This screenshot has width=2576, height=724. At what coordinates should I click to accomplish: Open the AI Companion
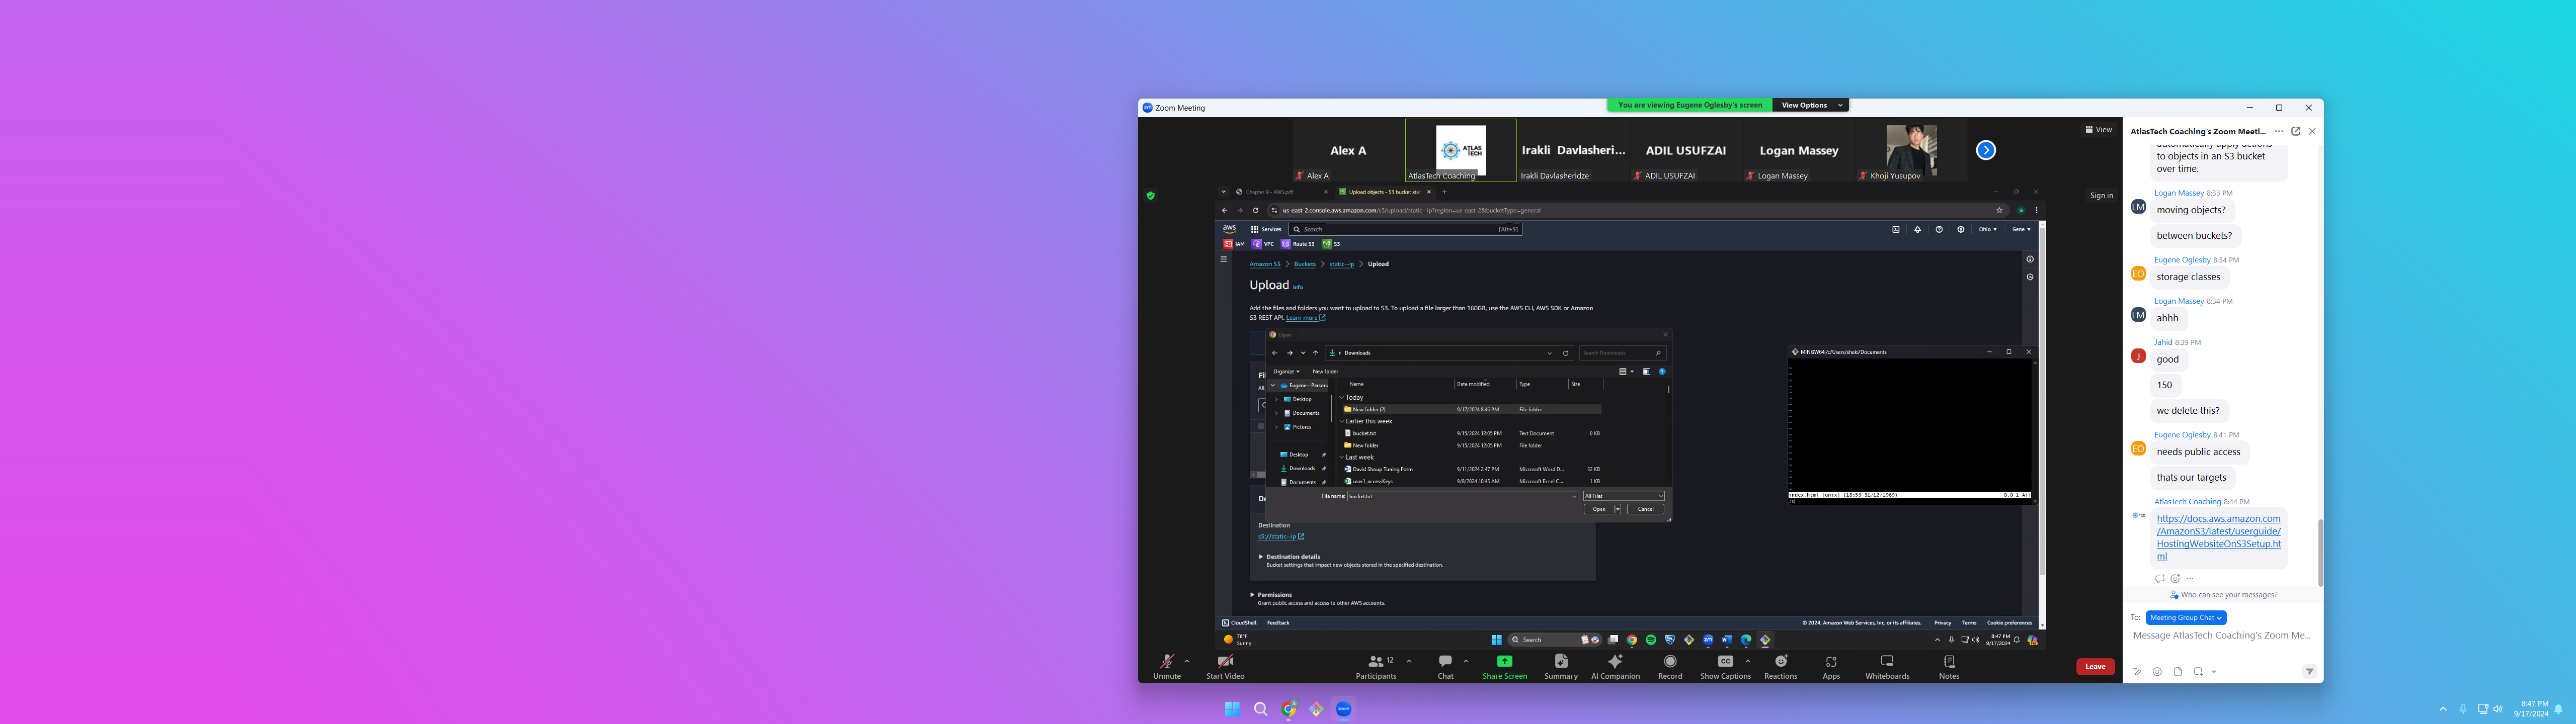point(1614,665)
